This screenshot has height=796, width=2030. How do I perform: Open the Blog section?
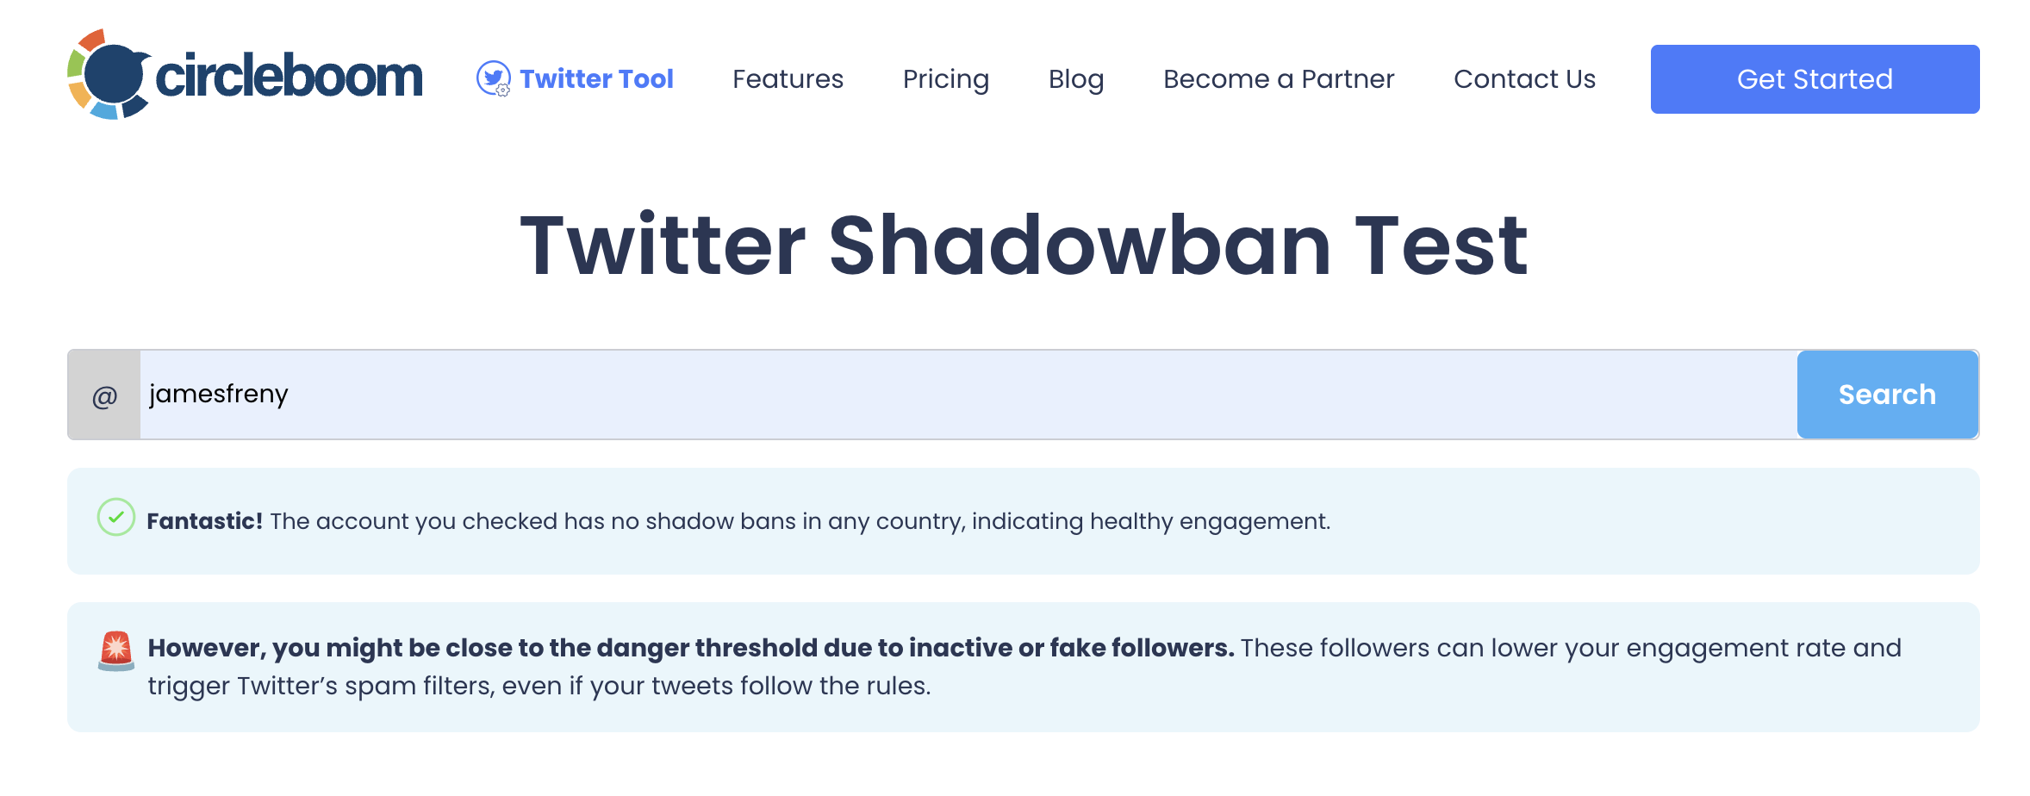(x=1076, y=78)
